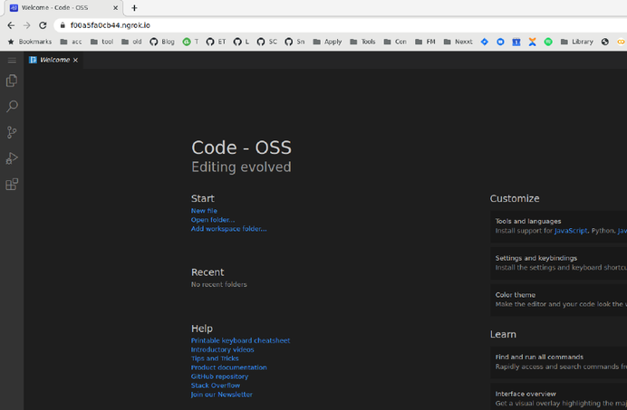Open the Library bookmarks folder
Image resolution: width=627 pixels, height=410 pixels.
(576, 42)
